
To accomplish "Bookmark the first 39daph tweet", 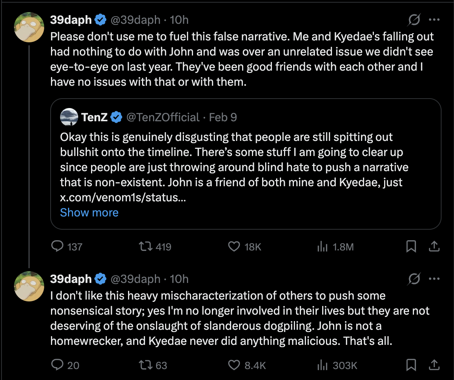I will pyautogui.click(x=411, y=247).
